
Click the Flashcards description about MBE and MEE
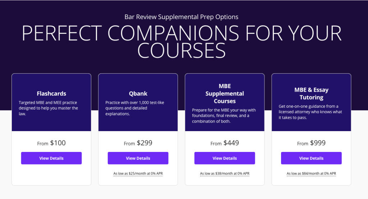49,108
